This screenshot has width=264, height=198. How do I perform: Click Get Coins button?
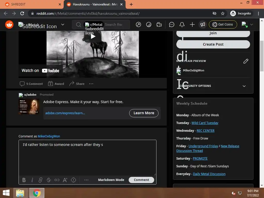(x=223, y=24)
